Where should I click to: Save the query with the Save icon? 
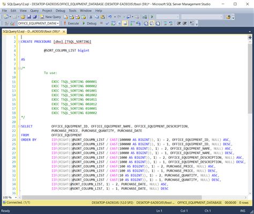point(29,17)
